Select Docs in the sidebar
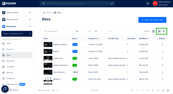The width and height of the screenshot is (173, 94). (17, 55)
